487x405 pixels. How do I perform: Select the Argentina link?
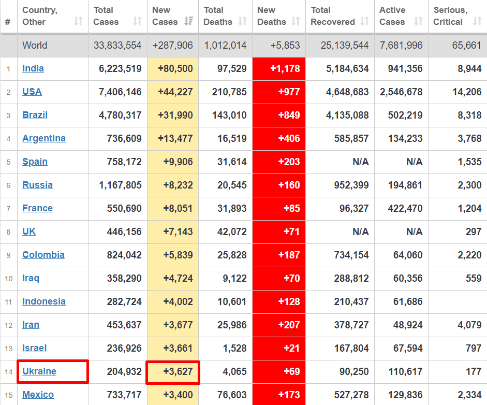(44, 138)
